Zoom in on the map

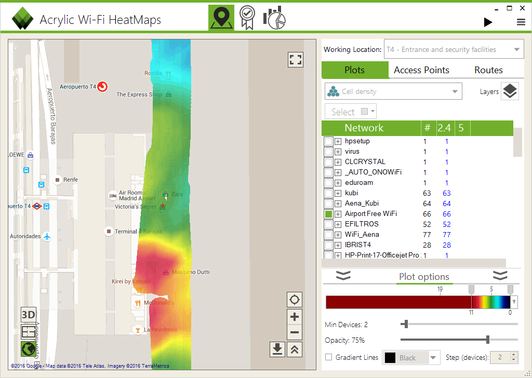coord(295,317)
